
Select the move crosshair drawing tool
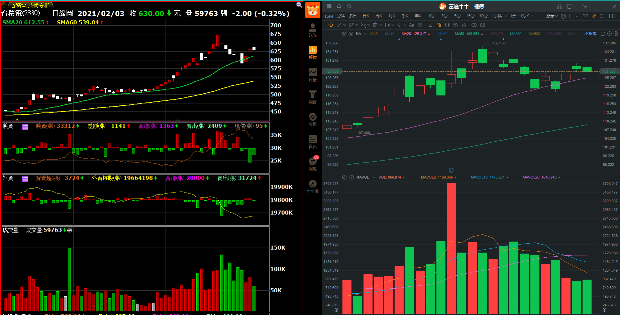tap(331, 25)
